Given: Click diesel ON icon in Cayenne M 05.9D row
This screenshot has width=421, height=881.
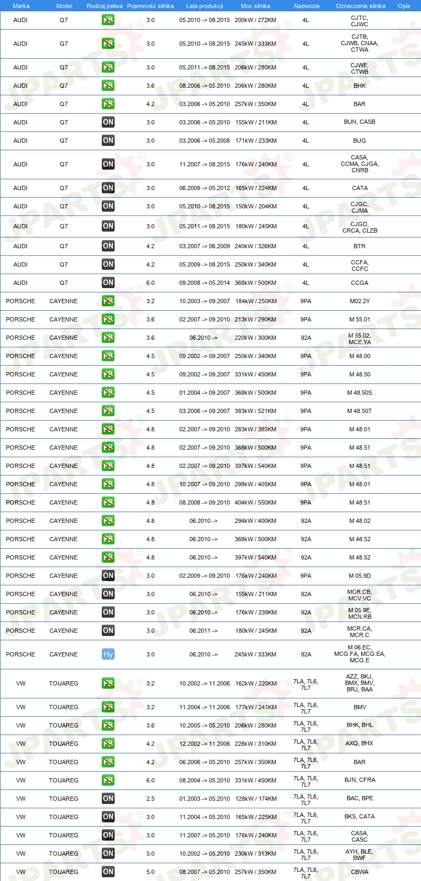Looking at the screenshot, I should tap(108, 576).
